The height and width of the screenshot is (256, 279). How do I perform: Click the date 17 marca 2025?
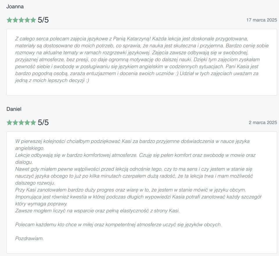tap(262, 20)
